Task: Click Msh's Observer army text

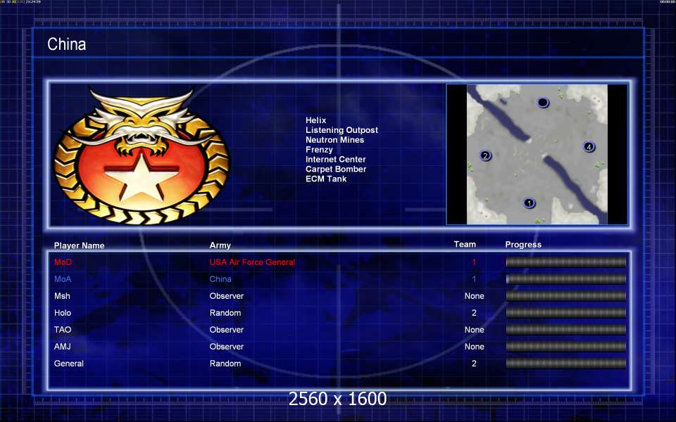Action: click(x=226, y=296)
